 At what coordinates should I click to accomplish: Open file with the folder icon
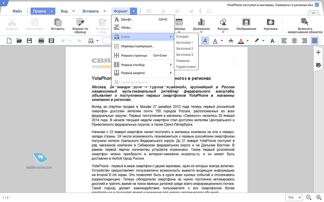point(19,41)
